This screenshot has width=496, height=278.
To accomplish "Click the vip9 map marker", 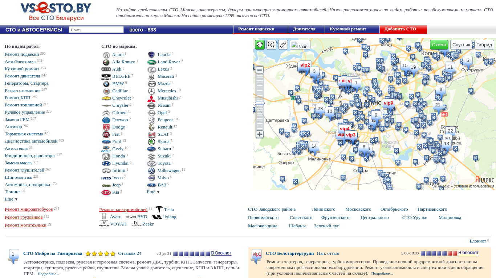I will point(388,104).
